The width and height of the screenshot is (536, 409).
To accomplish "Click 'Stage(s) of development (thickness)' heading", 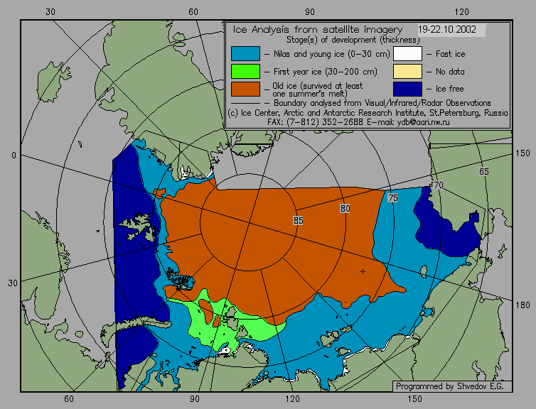I will [x=353, y=40].
